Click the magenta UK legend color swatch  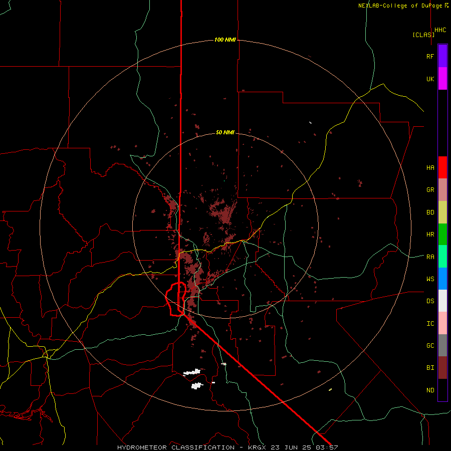click(x=442, y=79)
